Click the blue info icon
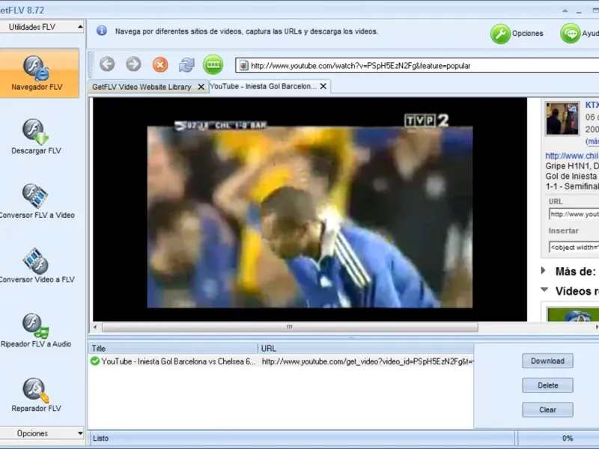This screenshot has height=449, width=599. click(x=102, y=31)
